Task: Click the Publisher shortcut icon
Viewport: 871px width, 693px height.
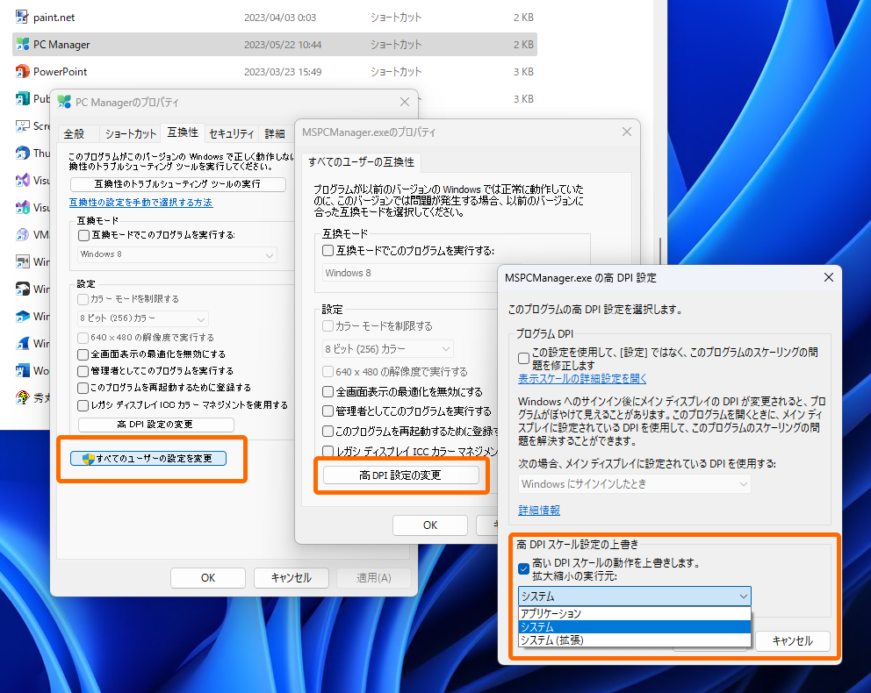Action: (22, 99)
